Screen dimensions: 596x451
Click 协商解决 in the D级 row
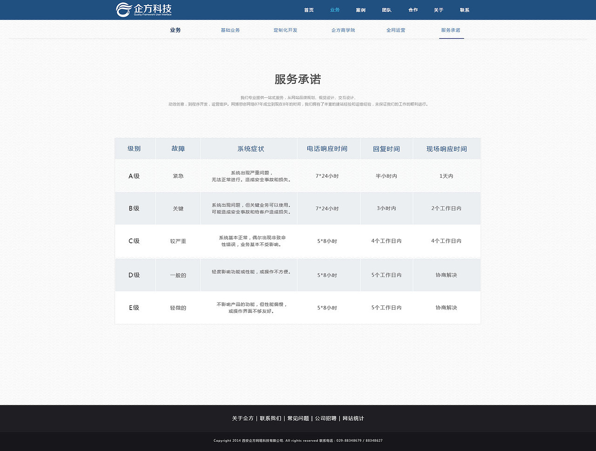tap(447, 275)
